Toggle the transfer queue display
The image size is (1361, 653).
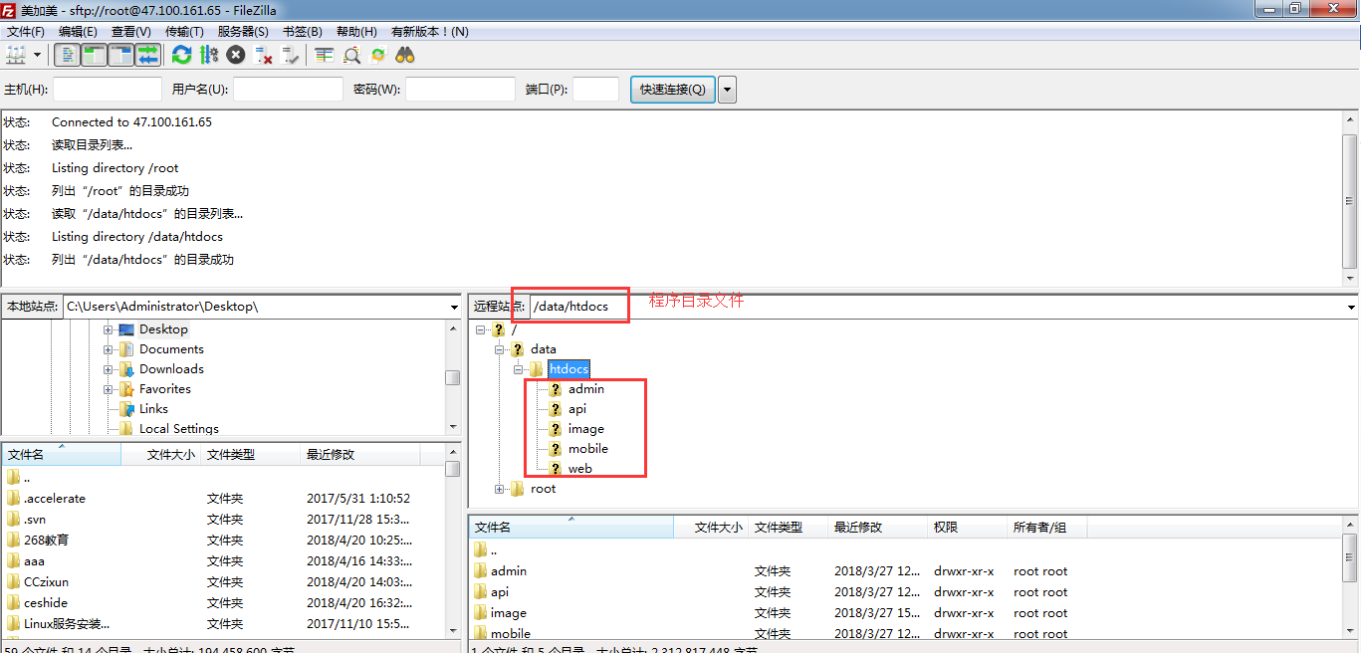click(x=148, y=55)
